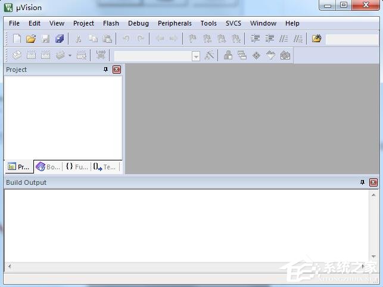Toggle the Project panel pin

point(105,70)
